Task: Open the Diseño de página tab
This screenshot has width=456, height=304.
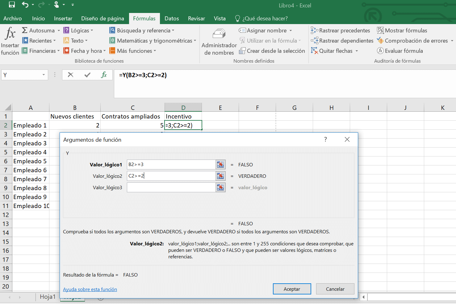Action: (x=102, y=19)
